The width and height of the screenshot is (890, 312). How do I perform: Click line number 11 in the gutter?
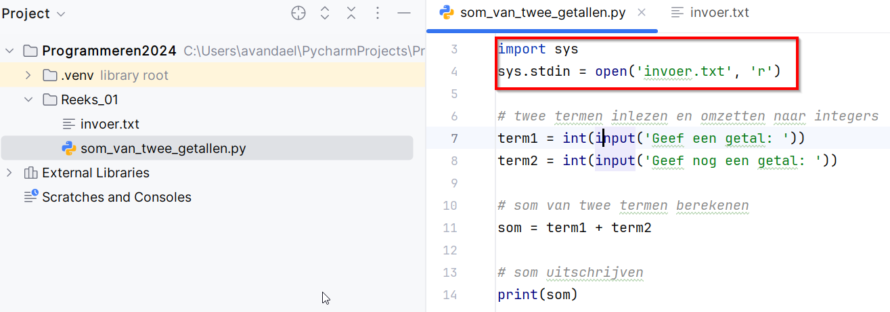(450, 228)
